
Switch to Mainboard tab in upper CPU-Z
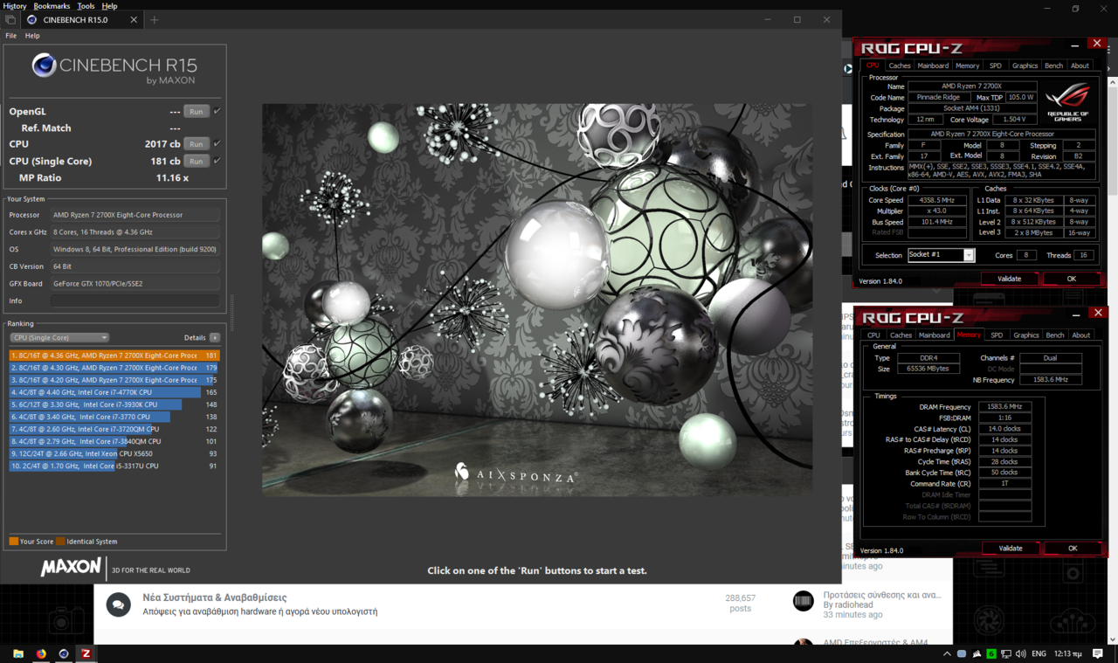(933, 66)
